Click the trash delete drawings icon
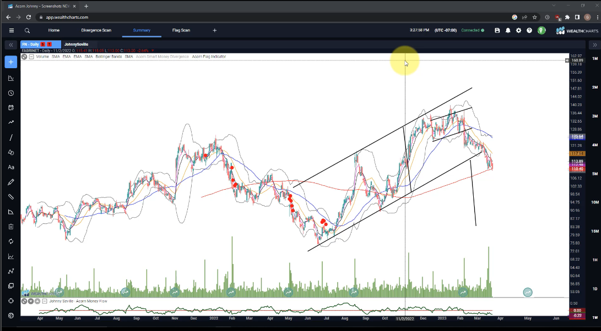601x331 pixels. (x=10, y=227)
